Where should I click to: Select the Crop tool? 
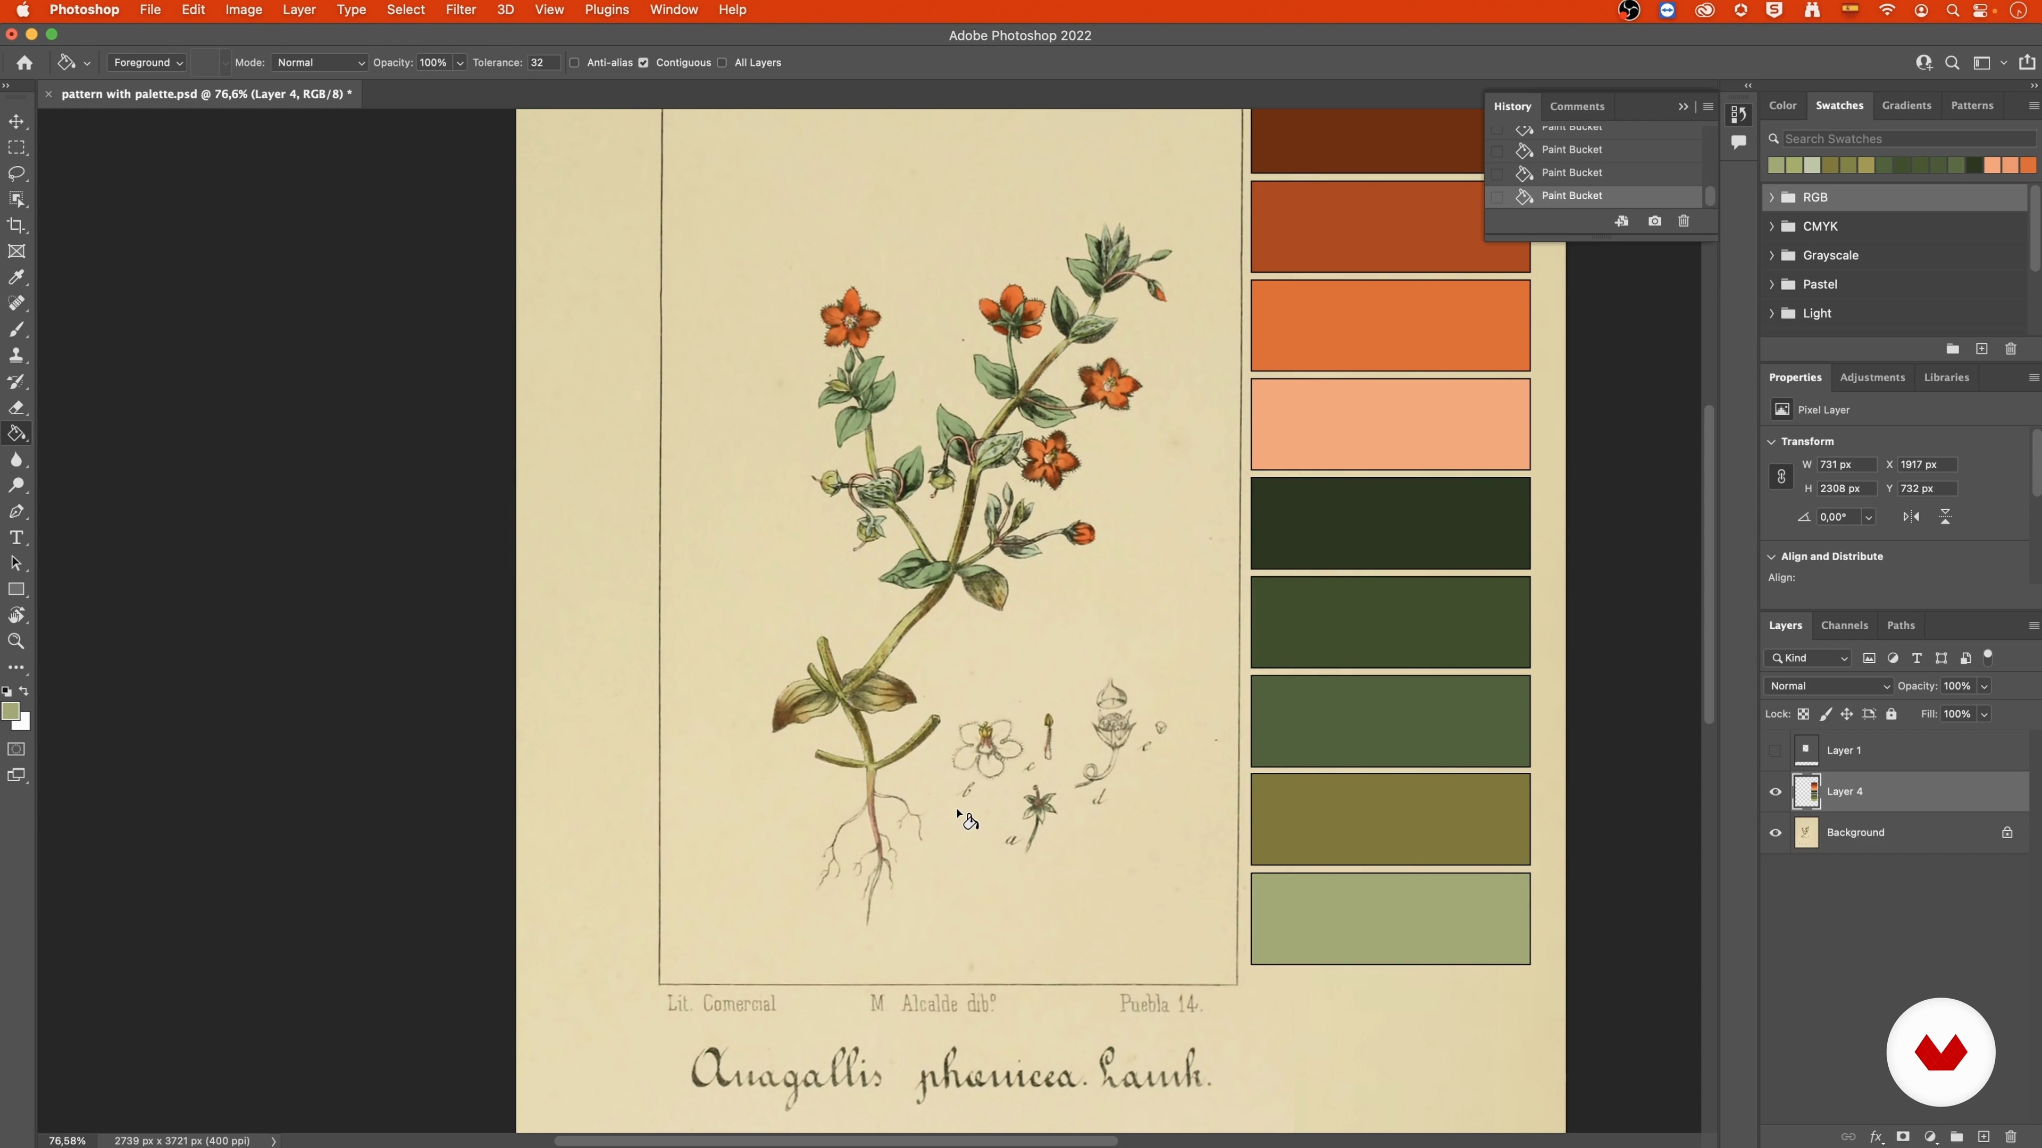click(16, 226)
